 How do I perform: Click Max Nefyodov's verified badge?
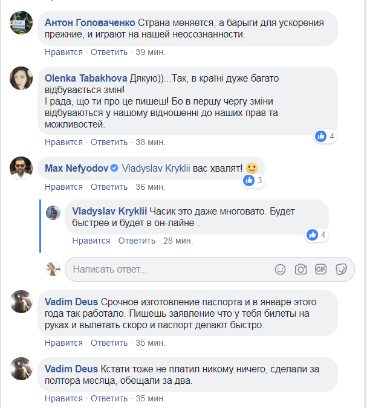click(x=114, y=169)
